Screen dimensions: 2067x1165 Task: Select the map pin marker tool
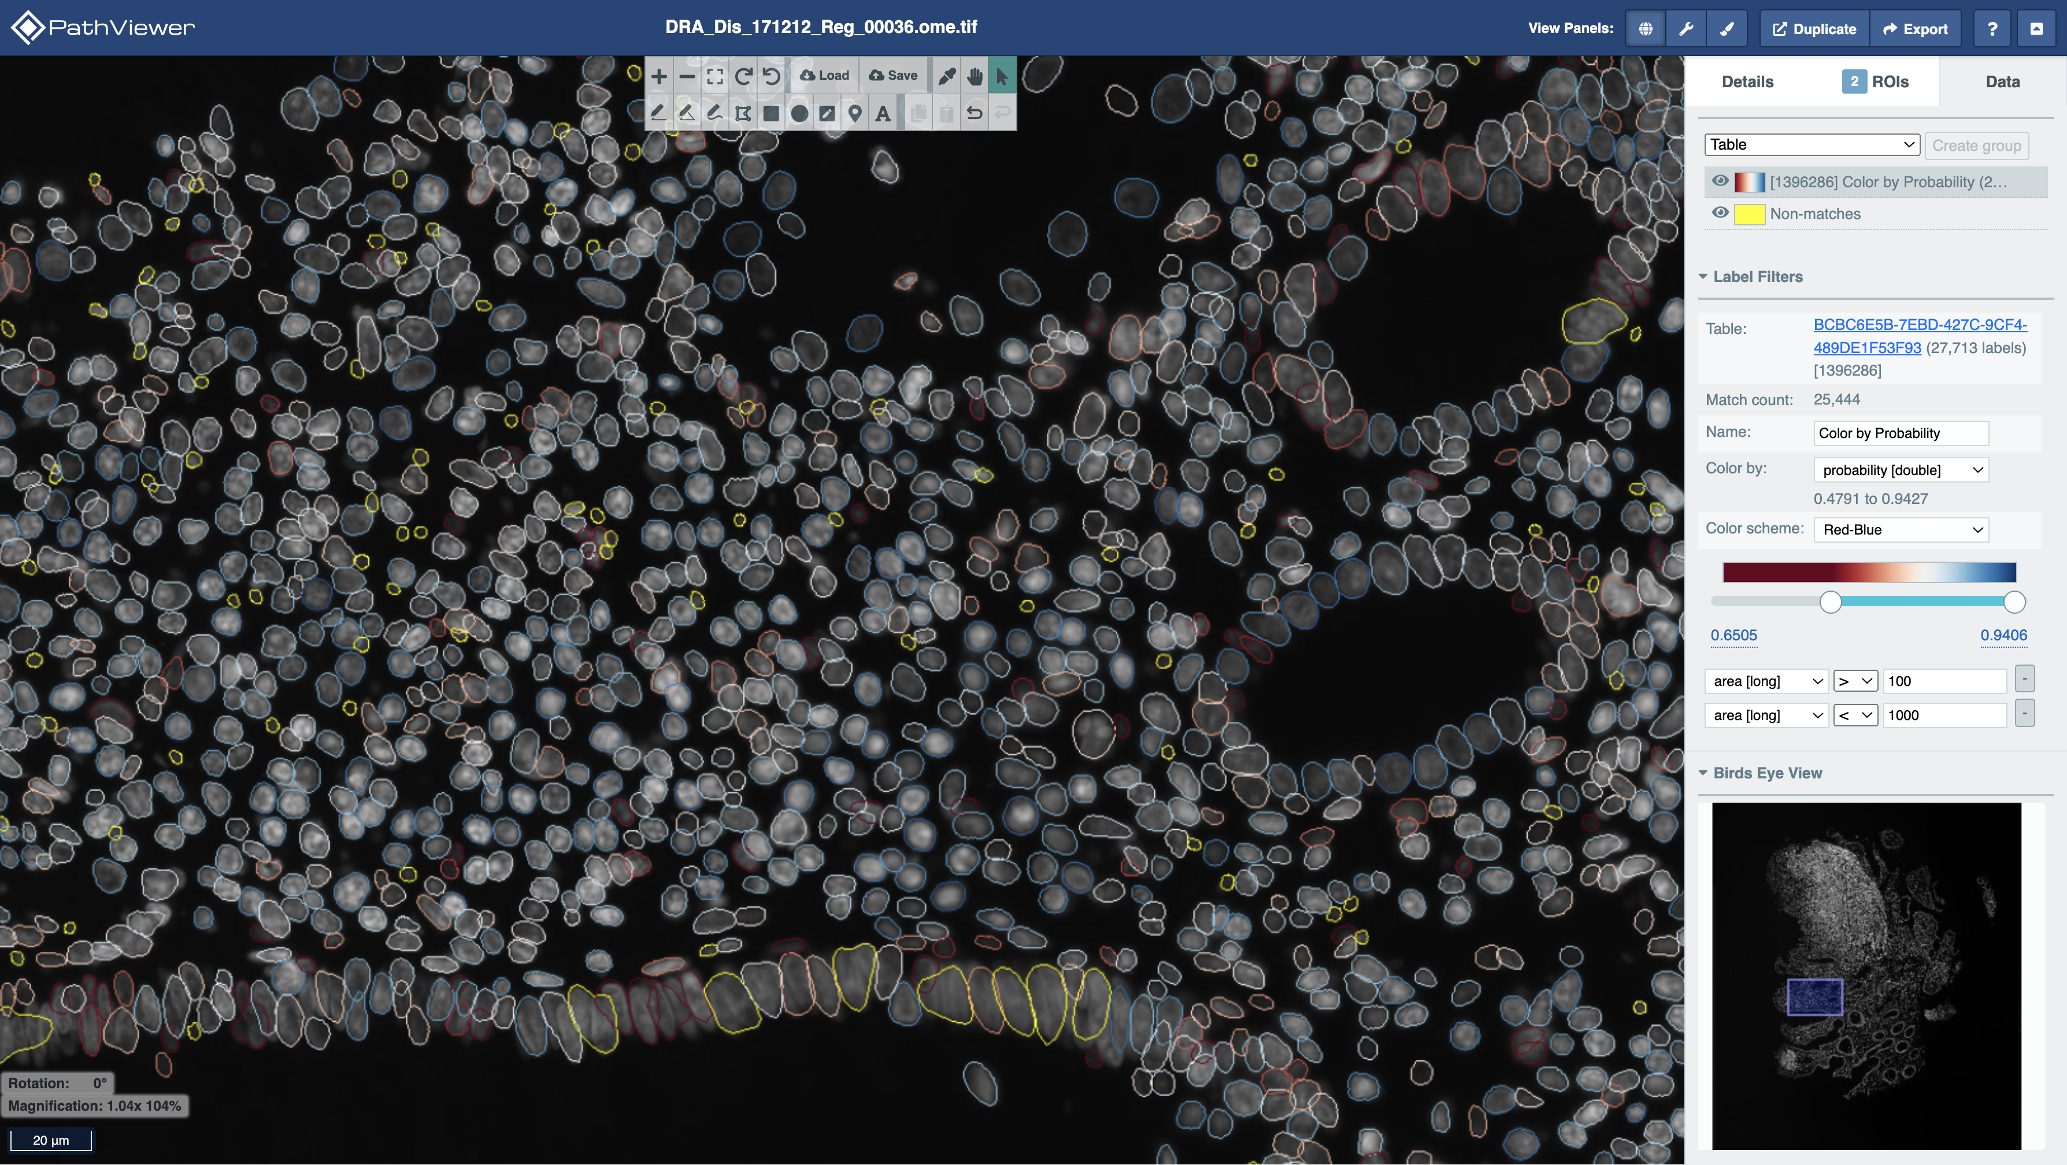pos(855,113)
